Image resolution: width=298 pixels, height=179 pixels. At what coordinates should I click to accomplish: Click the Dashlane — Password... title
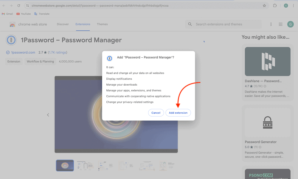point(263,81)
